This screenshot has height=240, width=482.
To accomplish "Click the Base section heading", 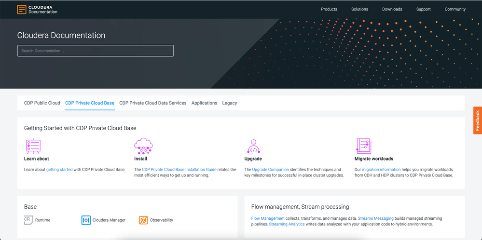I will click(30, 207).
